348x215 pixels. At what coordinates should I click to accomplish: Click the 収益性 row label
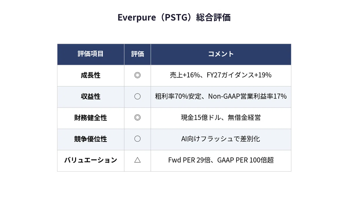click(x=90, y=96)
